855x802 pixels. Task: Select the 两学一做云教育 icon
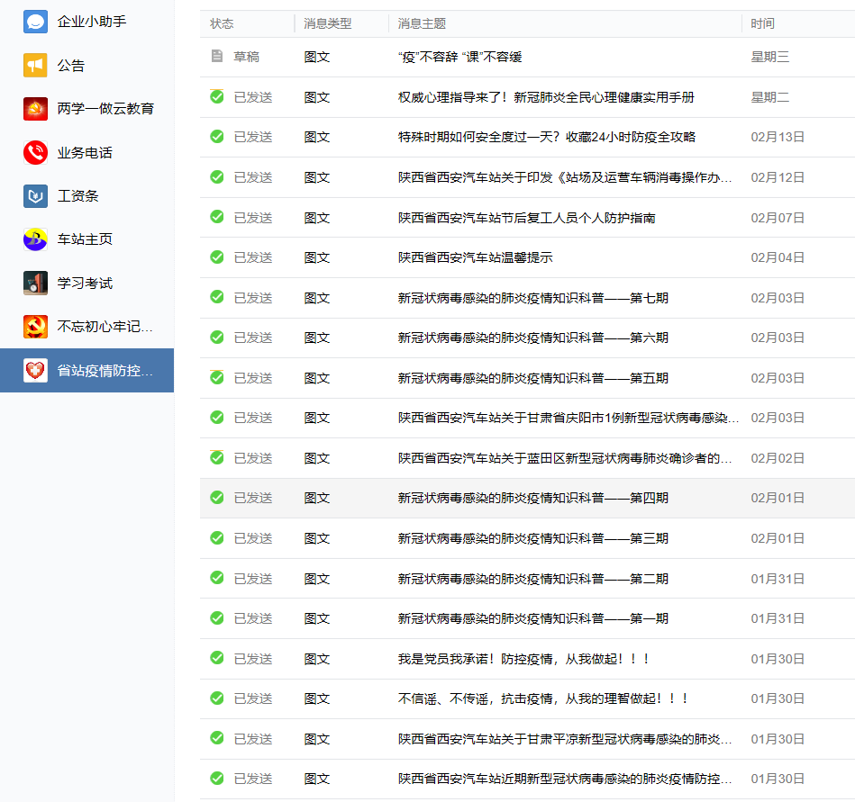pyautogui.click(x=35, y=109)
